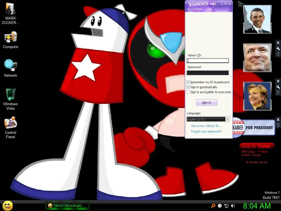281x211 pixels.
Task: Click the Obama vote gadget photo
Action: point(257,19)
